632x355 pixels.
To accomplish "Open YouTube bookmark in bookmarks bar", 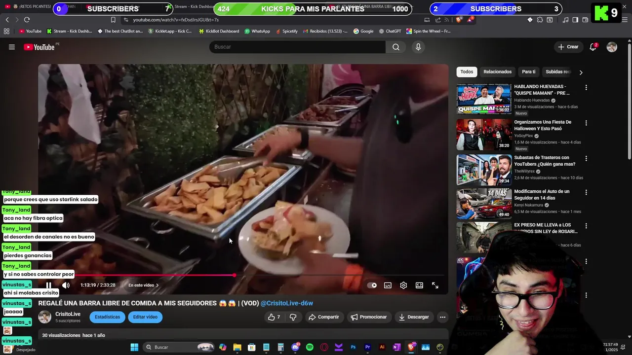I will [x=30, y=31].
